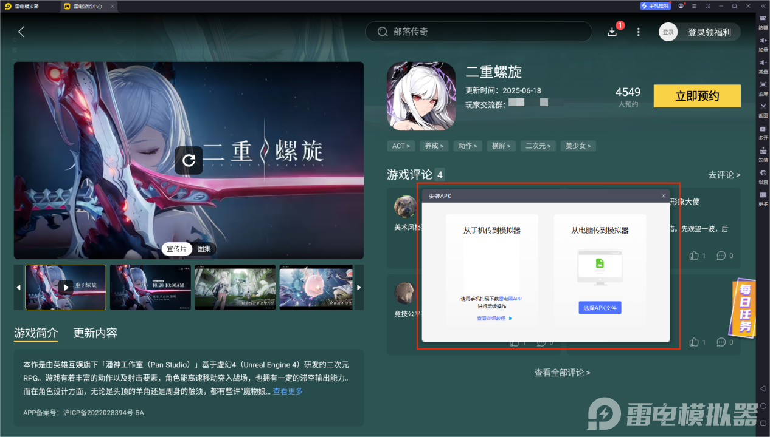Viewport: 770px width, 437px height.
Task: Switch to the 图集 tab
Action: pyautogui.click(x=204, y=249)
